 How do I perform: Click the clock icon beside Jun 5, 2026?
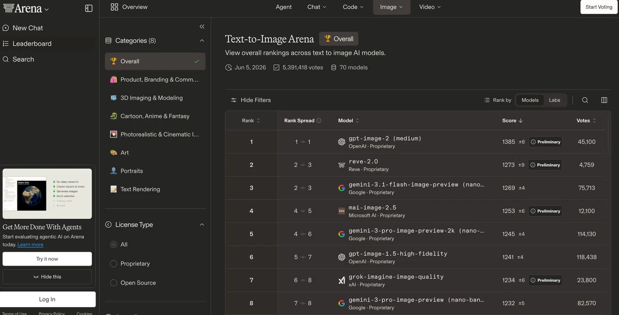229,68
